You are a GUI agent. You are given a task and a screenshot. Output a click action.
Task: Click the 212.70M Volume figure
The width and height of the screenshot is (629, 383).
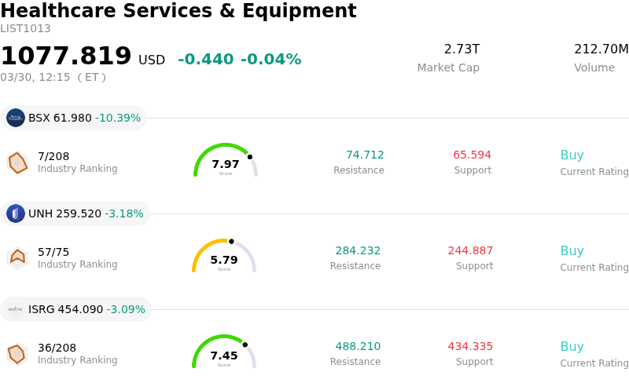(x=601, y=49)
